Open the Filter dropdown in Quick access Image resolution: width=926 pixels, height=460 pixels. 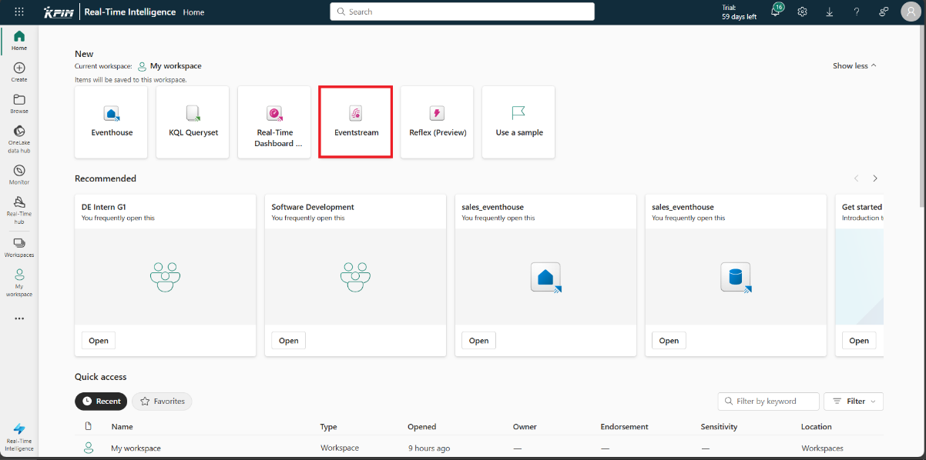click(x=854, y=402)
